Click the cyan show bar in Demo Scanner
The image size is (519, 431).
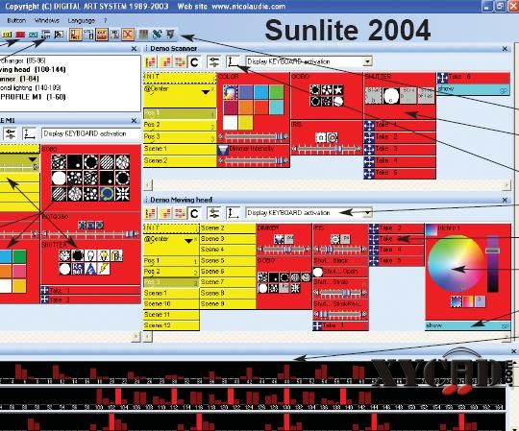[x=473, y=89]
